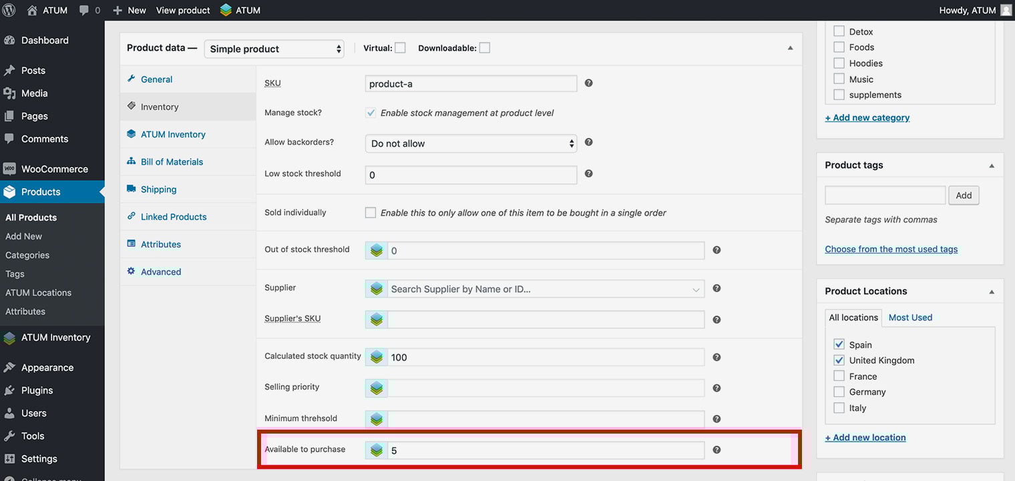This screenshot has width=1015, height=481.
Task: Click the Available to purchase input field
Action: tap(545, 450)
